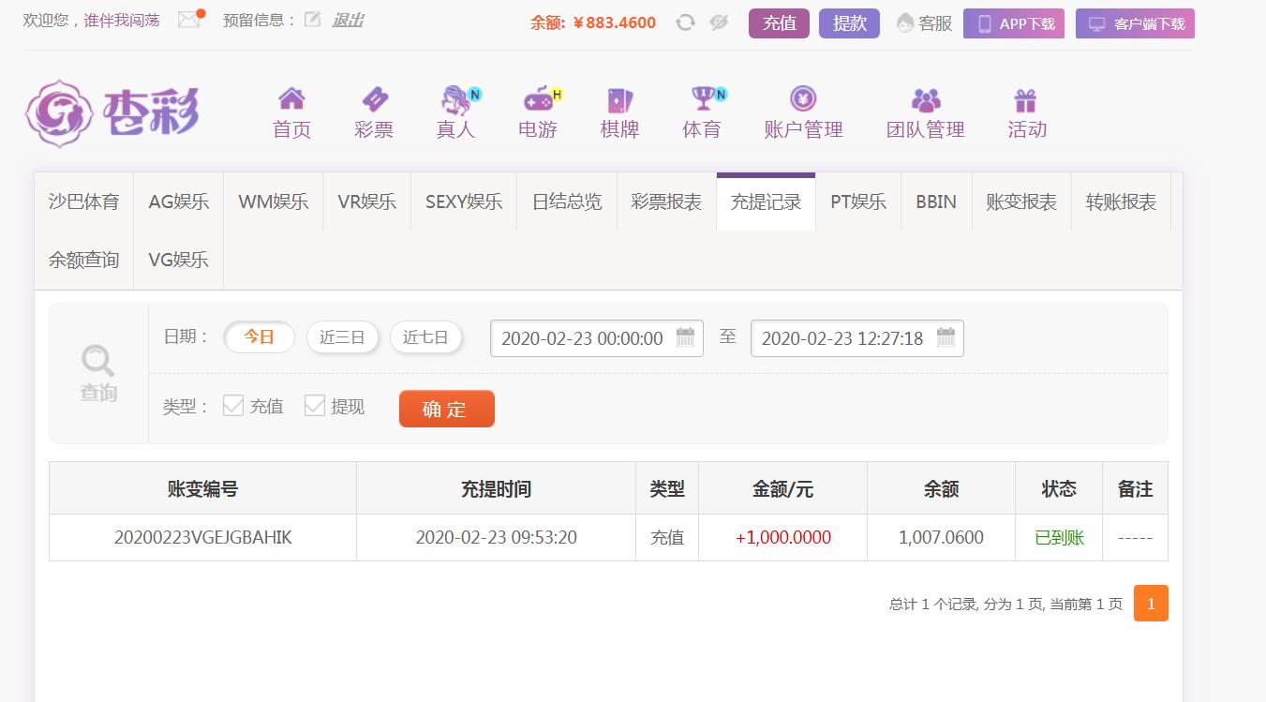Click the end date input field
This screenshot has width=1266, height=702.
[857, 338]
